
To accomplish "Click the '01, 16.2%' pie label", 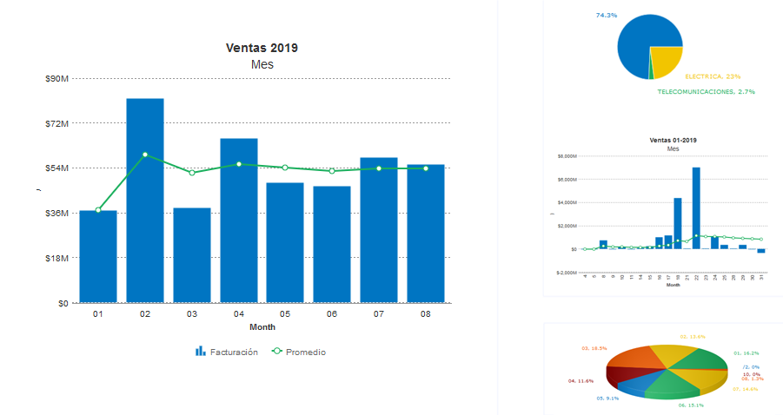I will [746, 353].
